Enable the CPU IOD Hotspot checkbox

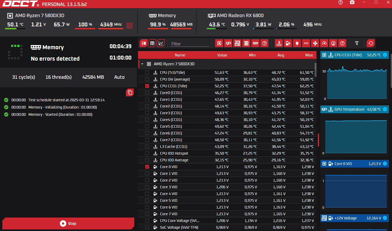147,153
